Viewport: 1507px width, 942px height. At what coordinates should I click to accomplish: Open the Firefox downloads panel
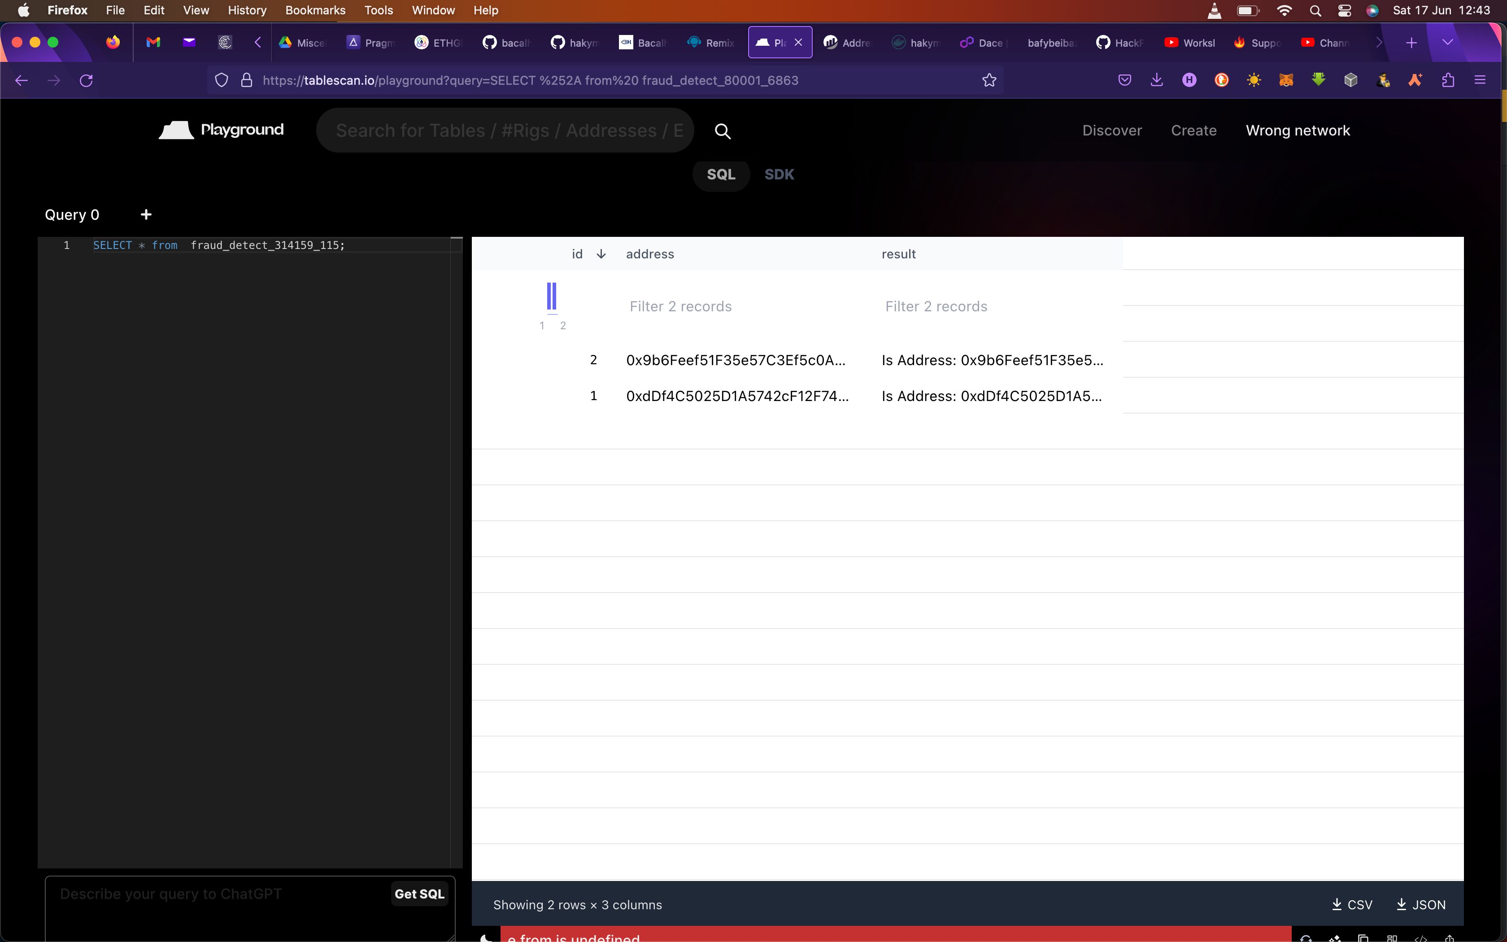pos(1156,80)
